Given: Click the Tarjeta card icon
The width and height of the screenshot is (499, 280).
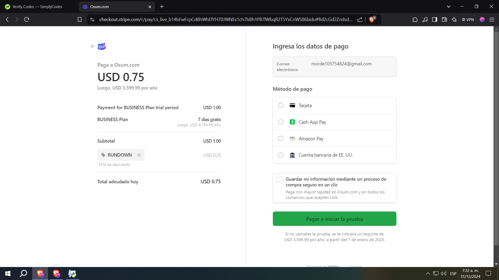Looking at the screenshot, I should pos(292,105).
